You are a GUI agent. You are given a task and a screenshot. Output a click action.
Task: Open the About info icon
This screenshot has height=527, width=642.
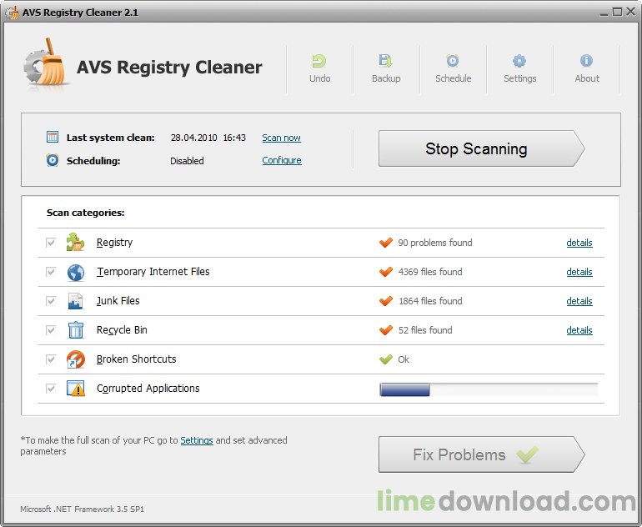tap(586, 61)
